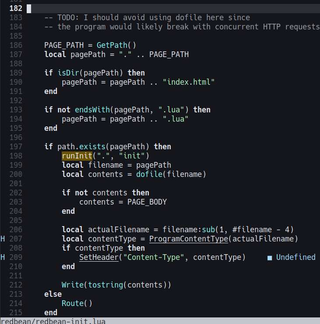Click the "Content-Type" string literal
The image size is (320, 324).
[154, 257]
